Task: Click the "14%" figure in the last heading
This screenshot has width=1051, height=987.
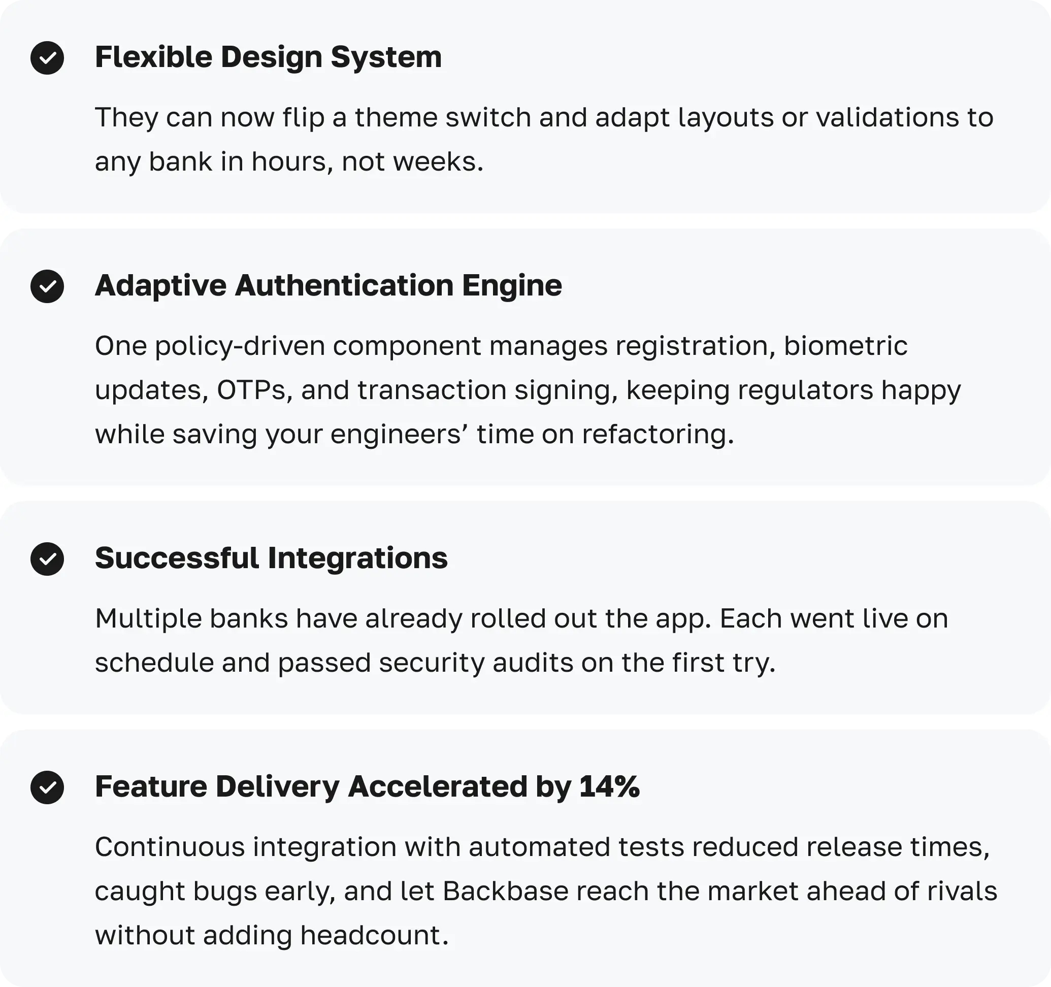Action: pos(609,786)
